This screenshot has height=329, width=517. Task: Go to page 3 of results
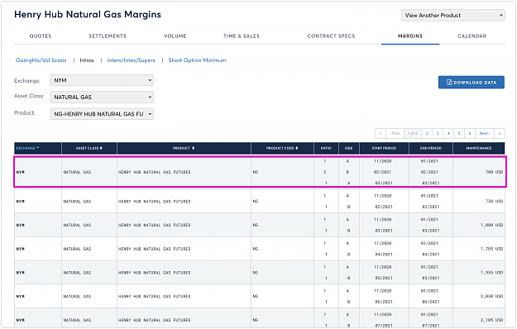[x=438, y=133]
